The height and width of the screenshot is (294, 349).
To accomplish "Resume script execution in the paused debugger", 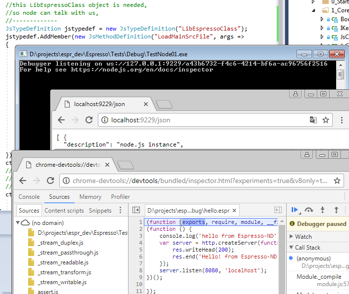I will 295,210.
